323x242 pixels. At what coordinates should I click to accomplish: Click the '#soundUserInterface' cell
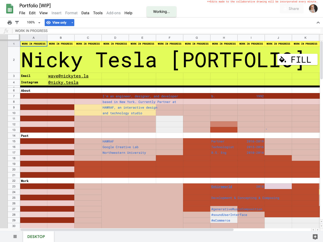224,215
